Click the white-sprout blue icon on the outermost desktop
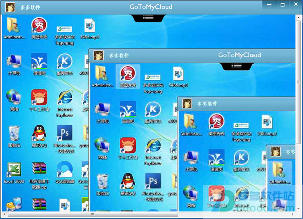The height and width of the screenshot is (219, 303). click(39, 64)
